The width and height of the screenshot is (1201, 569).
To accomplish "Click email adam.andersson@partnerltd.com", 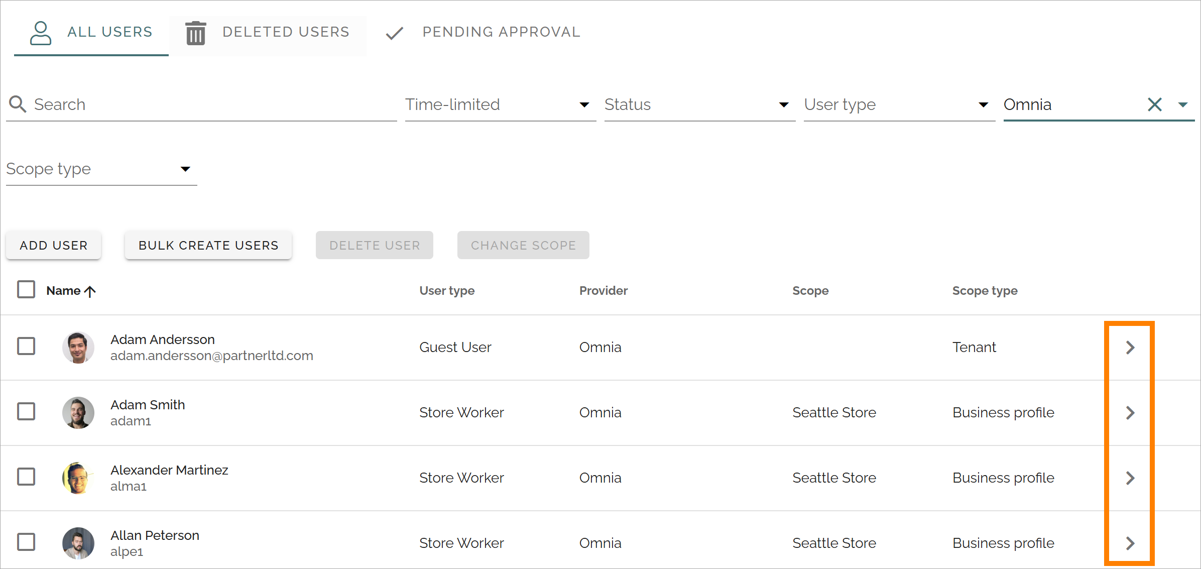I will tap(212, 356).
